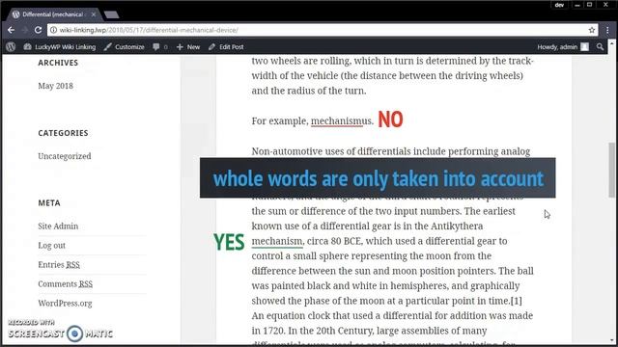Click the META sidebar heading
This screenshot has width=618, height=347.
[x=49, y=203]
